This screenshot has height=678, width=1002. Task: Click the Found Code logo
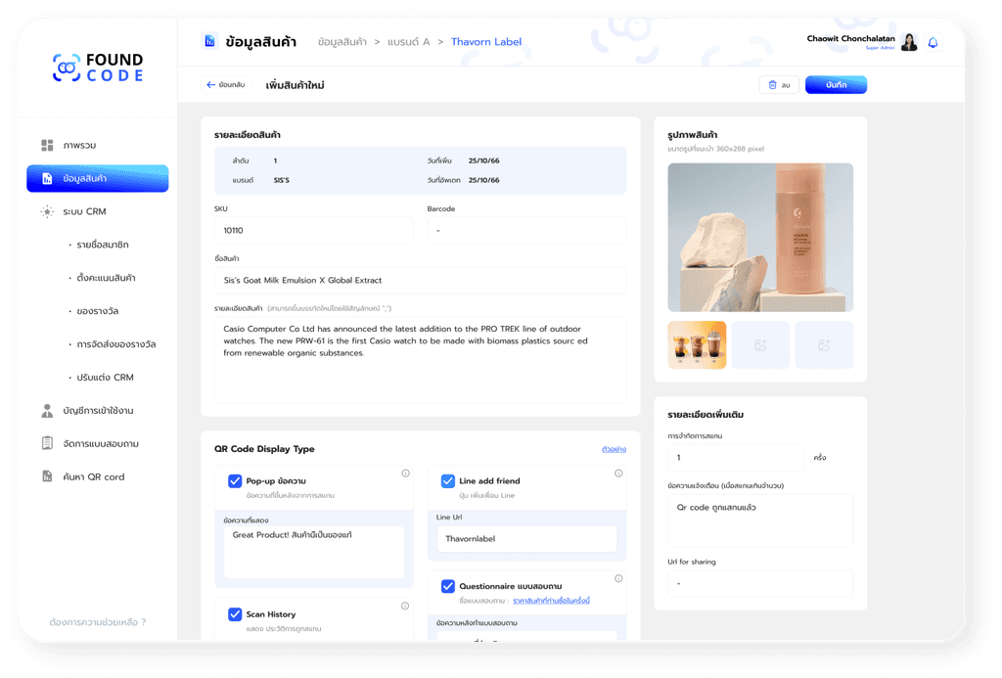click(x=98, y=68)
